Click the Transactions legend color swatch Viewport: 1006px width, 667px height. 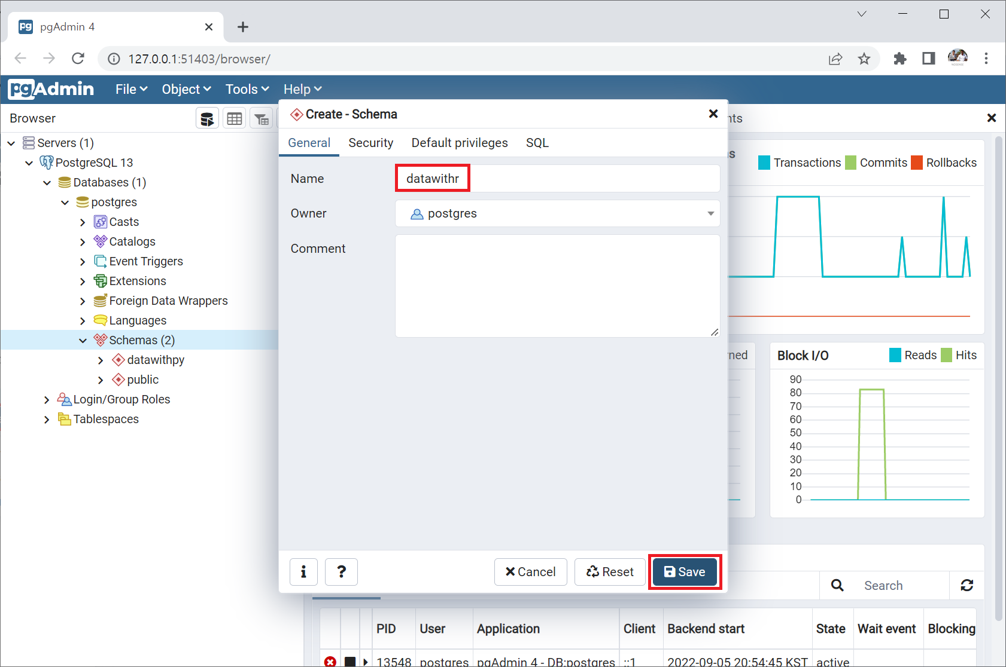pyautogui.click(x=764, y=163)
